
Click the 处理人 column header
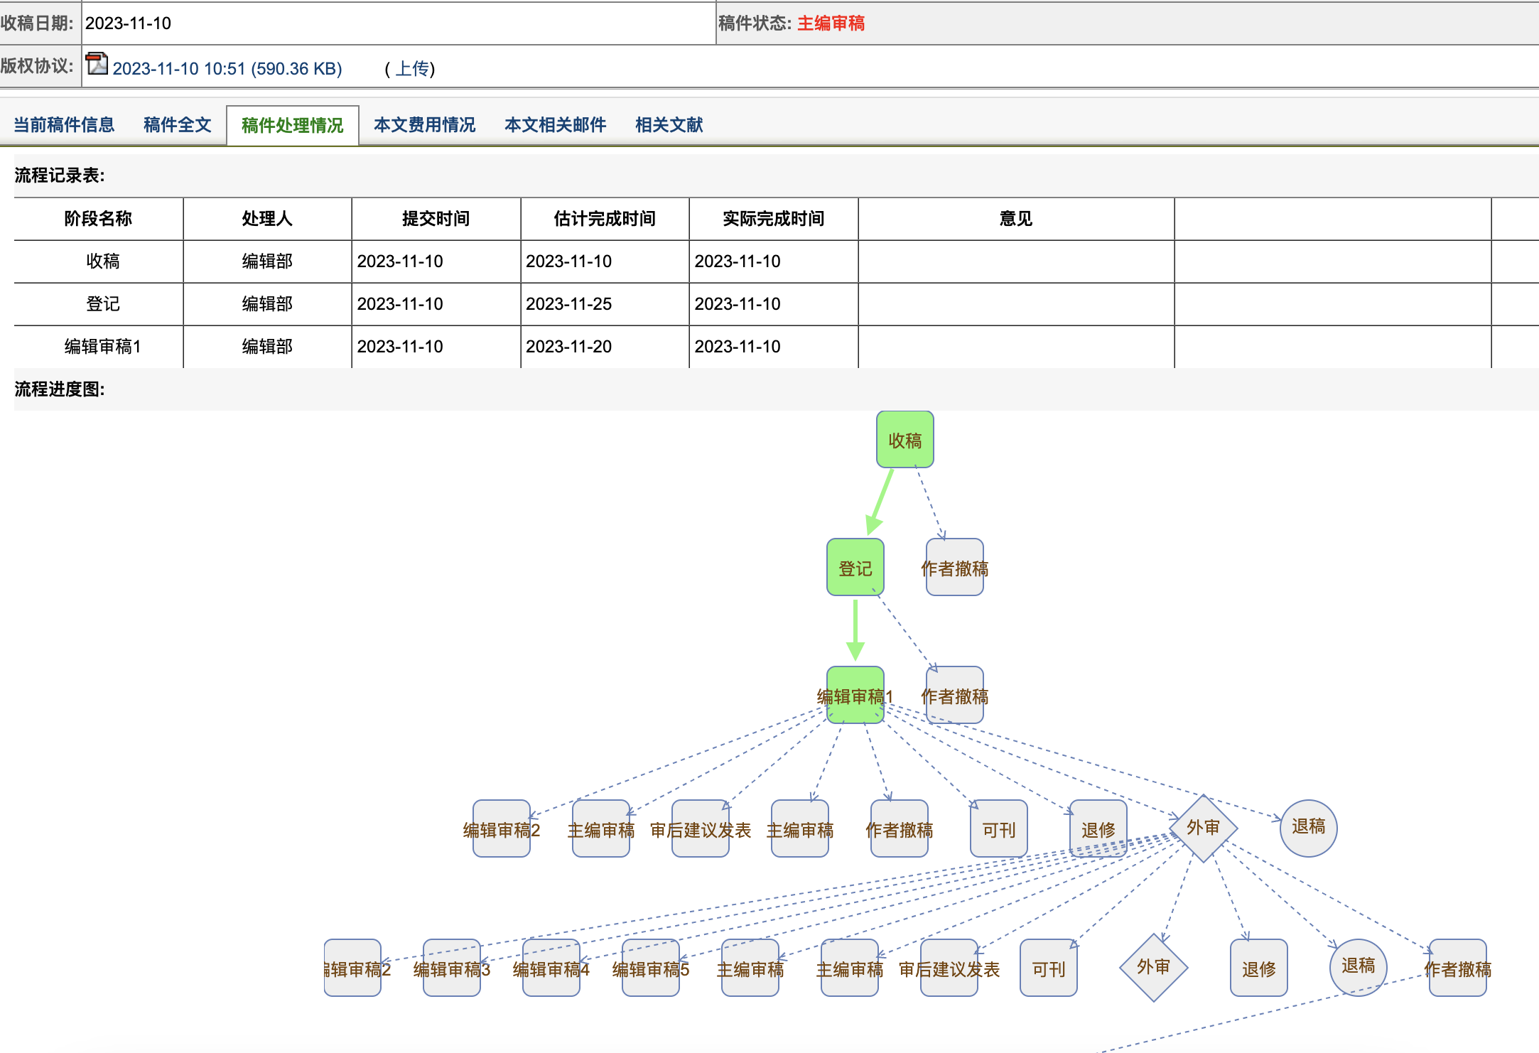[267, 219]
